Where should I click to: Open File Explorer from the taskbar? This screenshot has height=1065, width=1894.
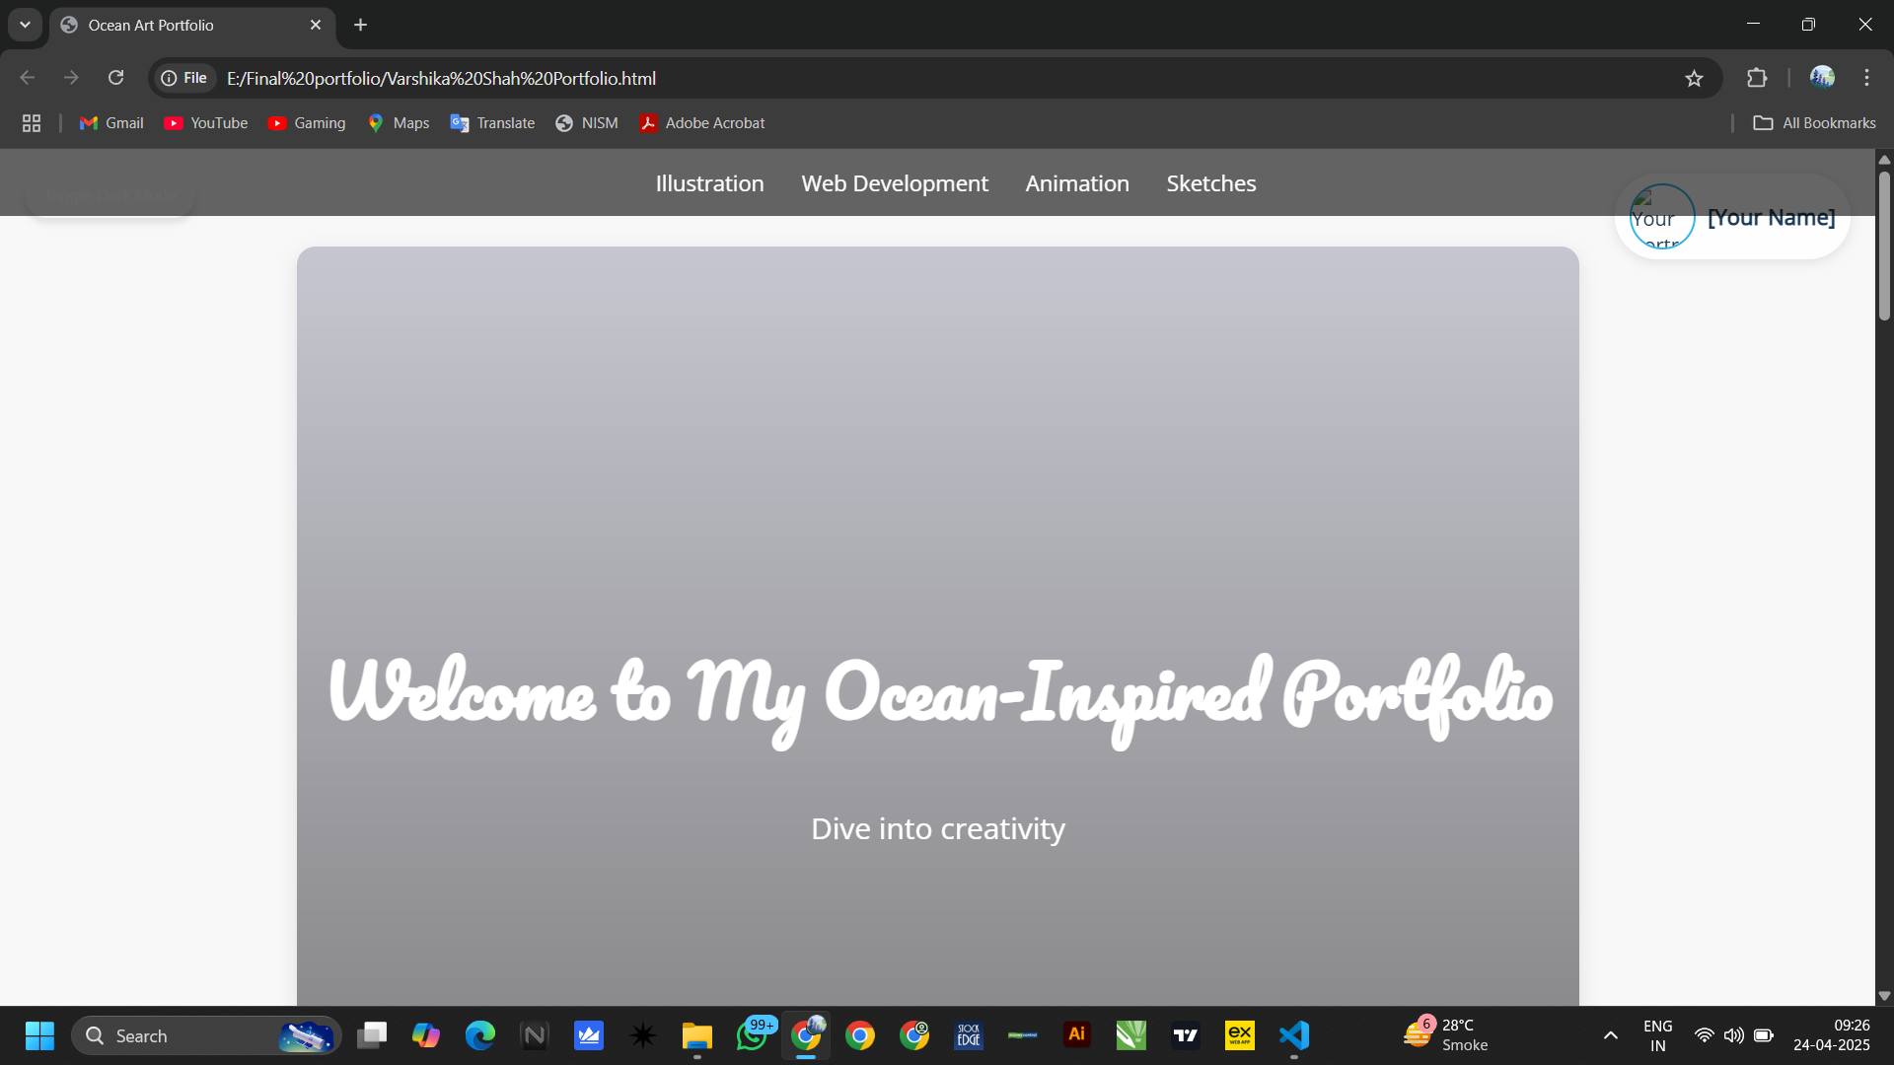coord(697,1035)
